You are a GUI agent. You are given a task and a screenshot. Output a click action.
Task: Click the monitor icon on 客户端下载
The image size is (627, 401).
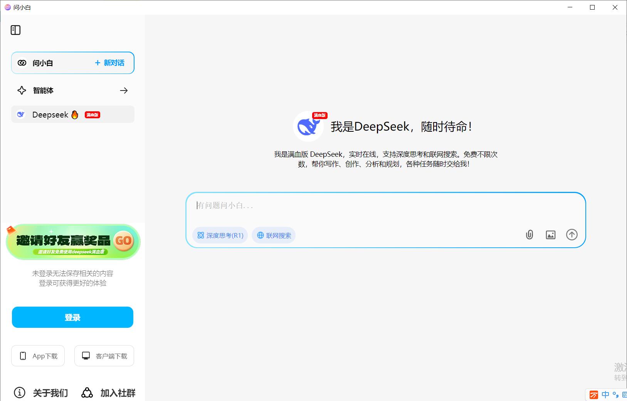[x=86, y=356]
